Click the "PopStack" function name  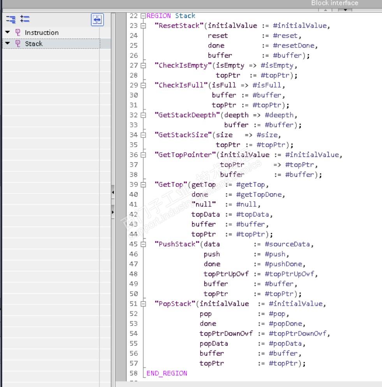click(175, 304)
